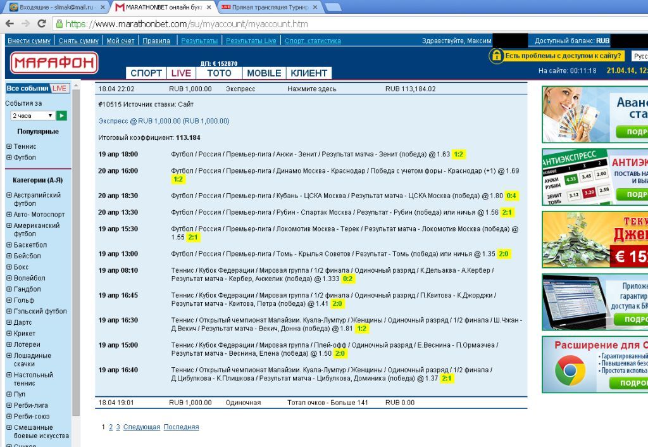Viewport: 648px width, 447px height.
Task: Click the yellow padlock access problems icon
Action: tap(496, 56)
